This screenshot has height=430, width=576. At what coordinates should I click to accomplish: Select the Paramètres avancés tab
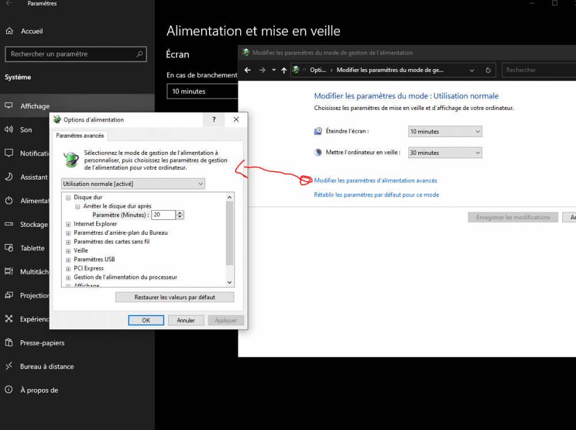tap(80, 136)
